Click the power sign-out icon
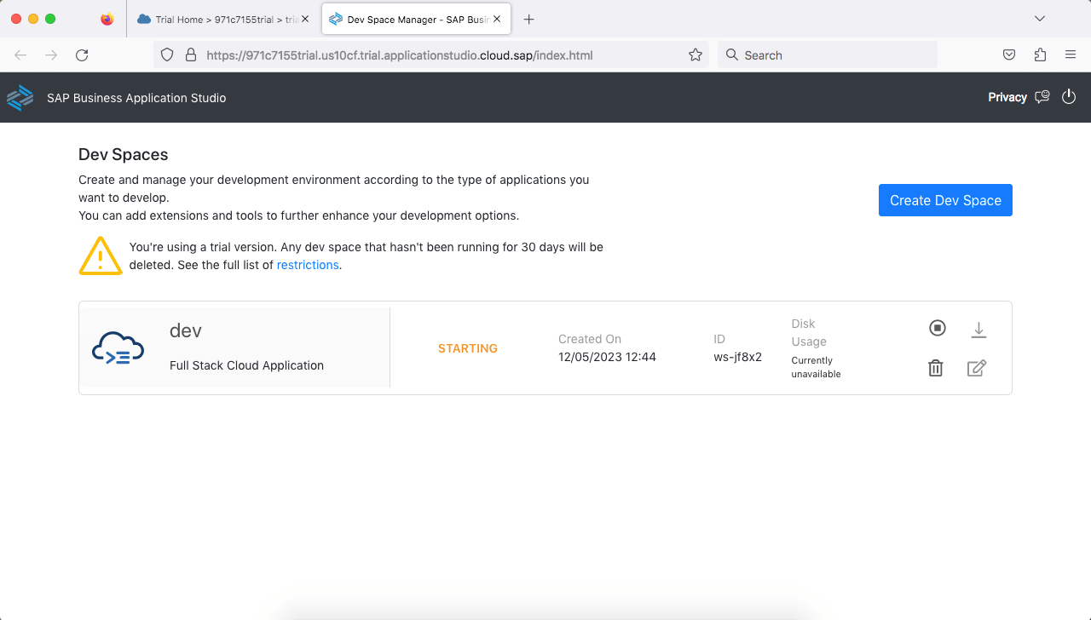This screenshot has height=620, width=1091. click(x=1069, y=97)
